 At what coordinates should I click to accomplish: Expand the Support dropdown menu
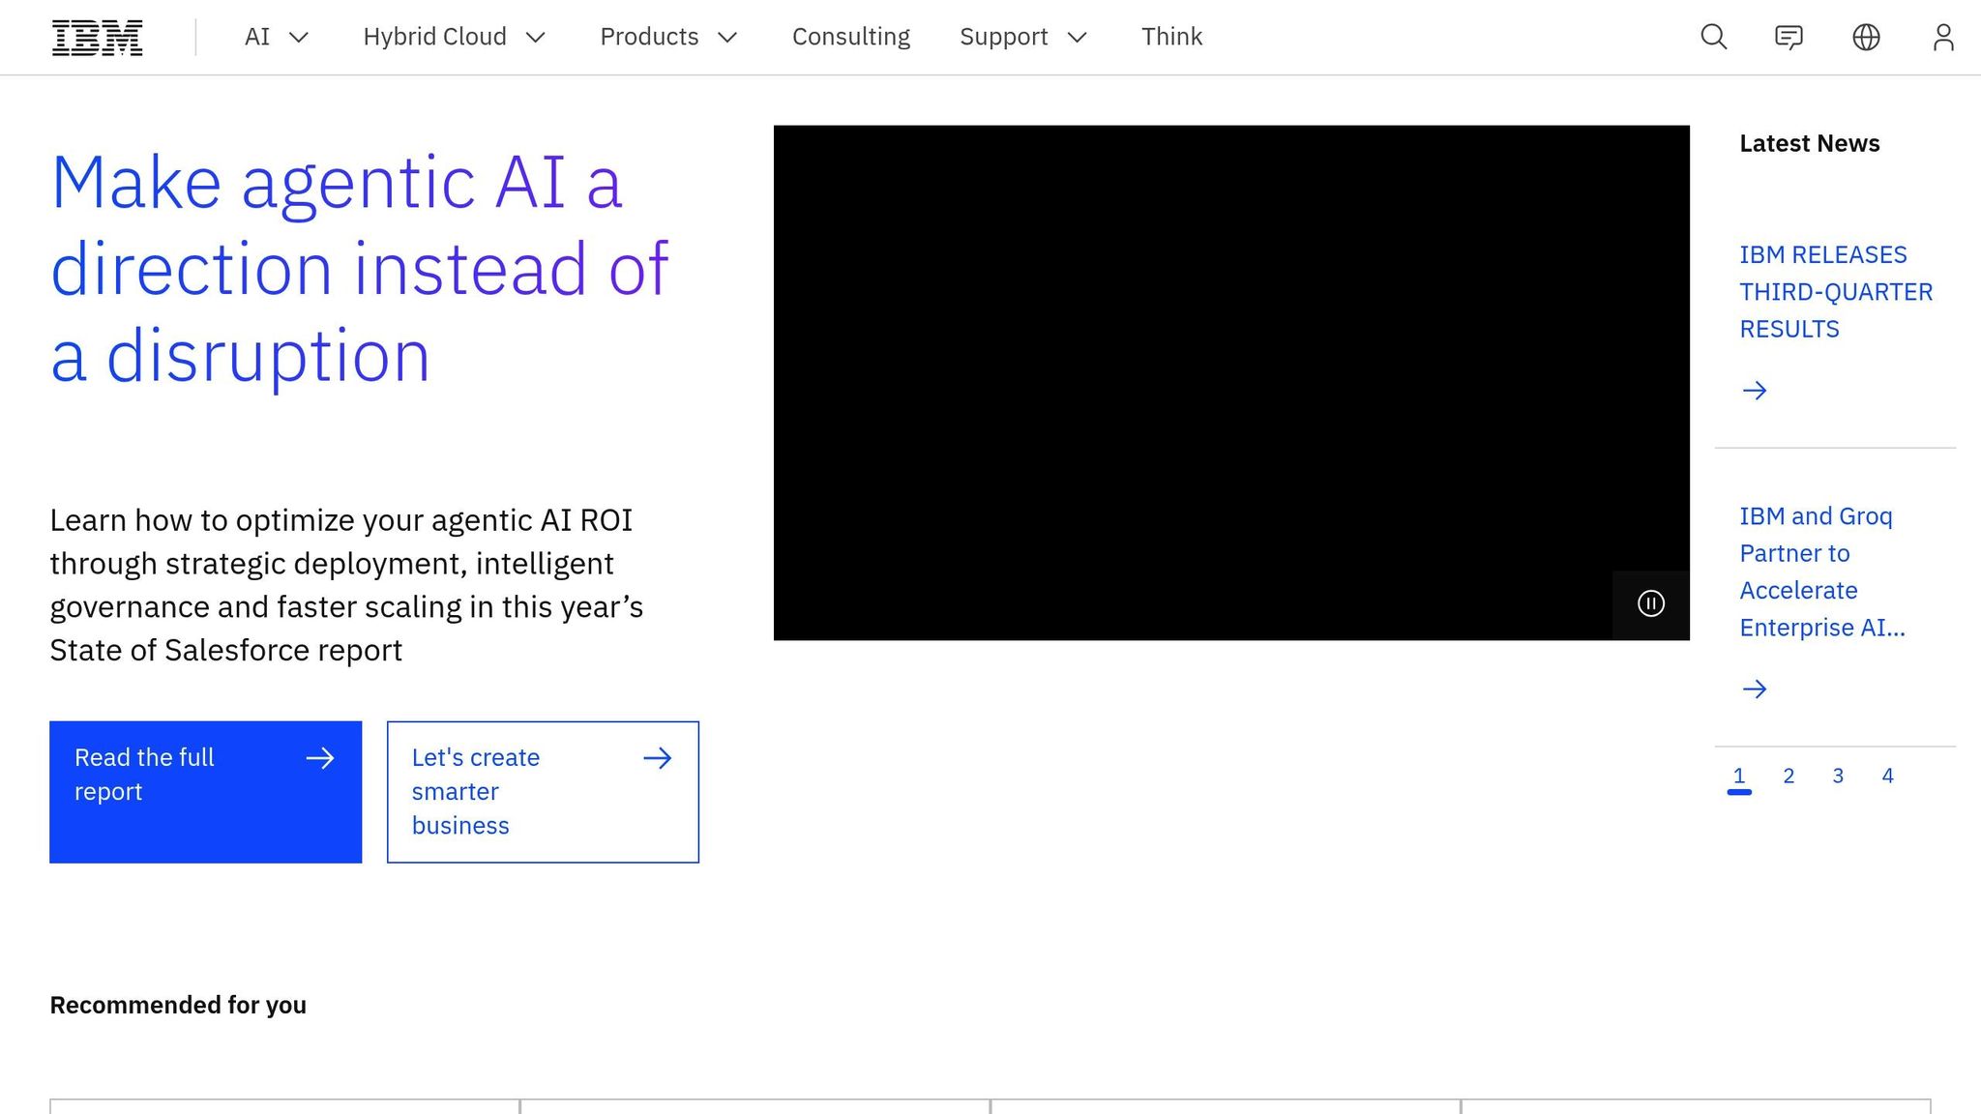pyautogui.click(x=1022, y=38)
